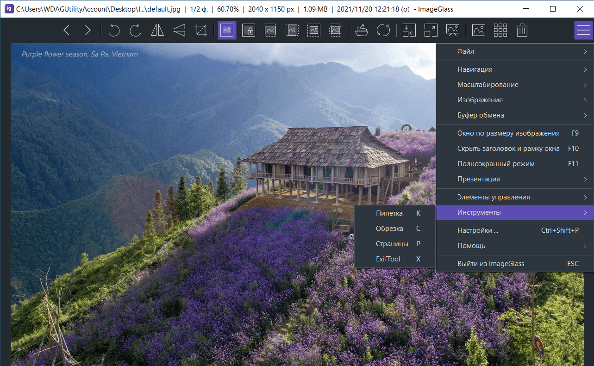The width and height of the screenshot is (594, 366).
Task: Click the ImageGlass title bar app icon
Action: pos(9,9)
